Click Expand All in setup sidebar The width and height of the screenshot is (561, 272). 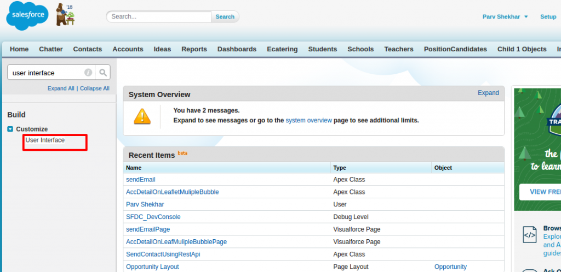(x=61, y=88)
